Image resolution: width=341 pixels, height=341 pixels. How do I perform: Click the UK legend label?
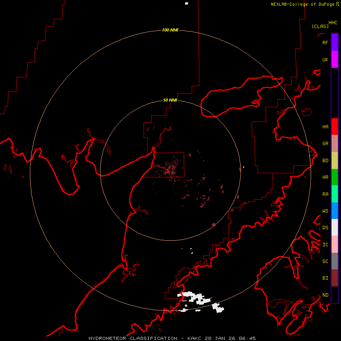pyautogui.click(x=325, y=59)
